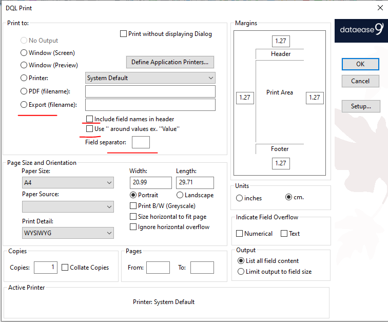Click the 'Paper Source:' label
Viewport: 388px width, 322px height.
point(41,194)
